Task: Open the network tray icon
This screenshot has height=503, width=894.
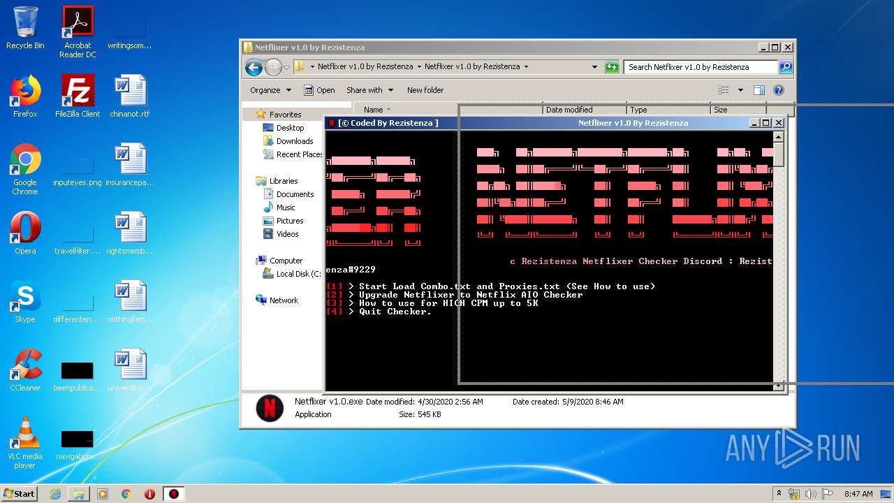Action: (x=795, y=494)
